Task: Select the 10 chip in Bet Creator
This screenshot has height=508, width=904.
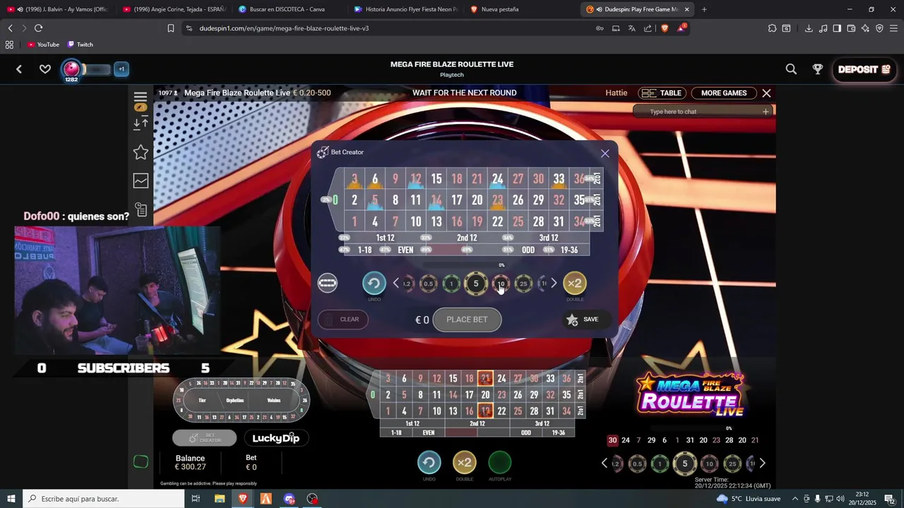Action: pyautogui.click(x=500, y=284)
